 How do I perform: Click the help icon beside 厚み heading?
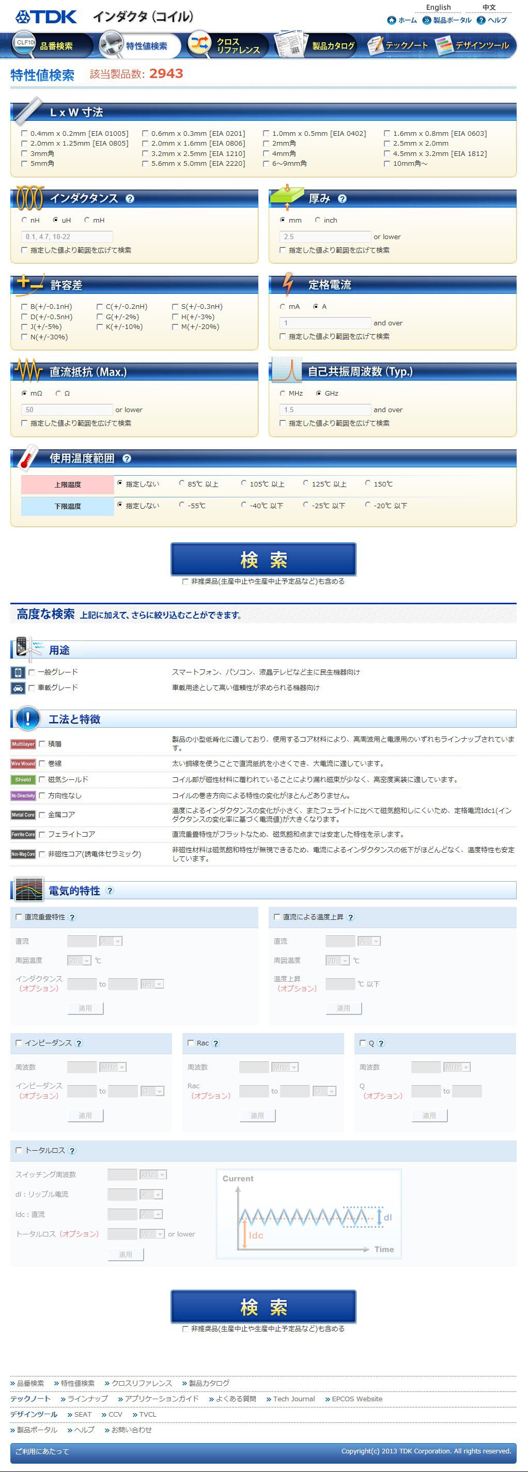[x=341, y=199]
